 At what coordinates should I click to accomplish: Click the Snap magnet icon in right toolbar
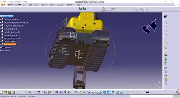(165, 75)
